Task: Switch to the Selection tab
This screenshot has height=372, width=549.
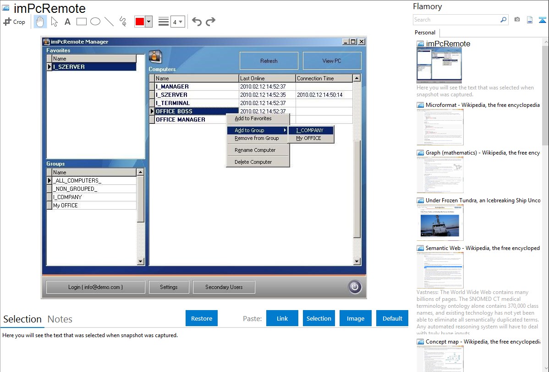Action: (x=22, y=319)
